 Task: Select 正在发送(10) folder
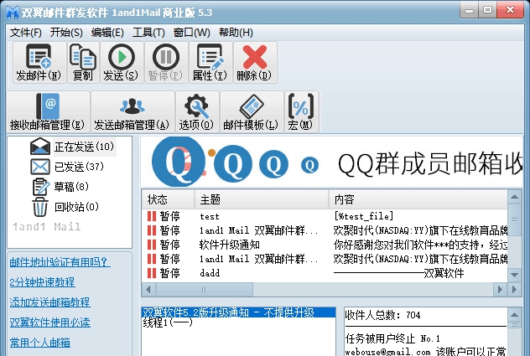click(x=84, y=147)
